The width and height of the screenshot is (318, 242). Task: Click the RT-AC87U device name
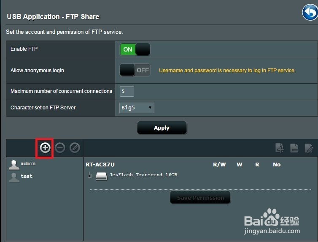pos(100,164)
